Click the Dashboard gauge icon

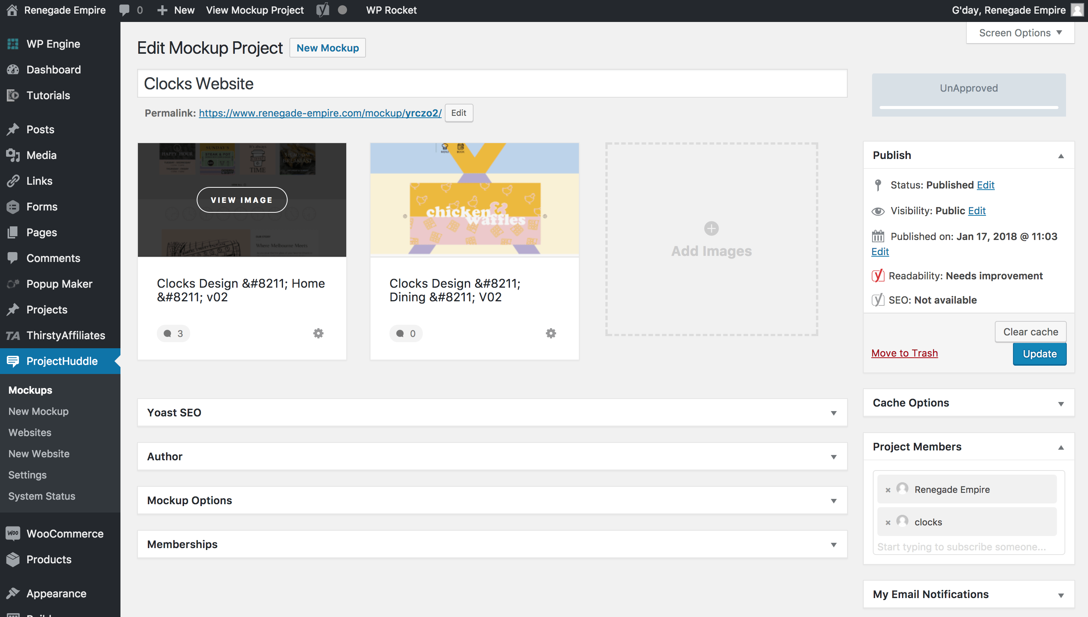[x=13, y=70]
